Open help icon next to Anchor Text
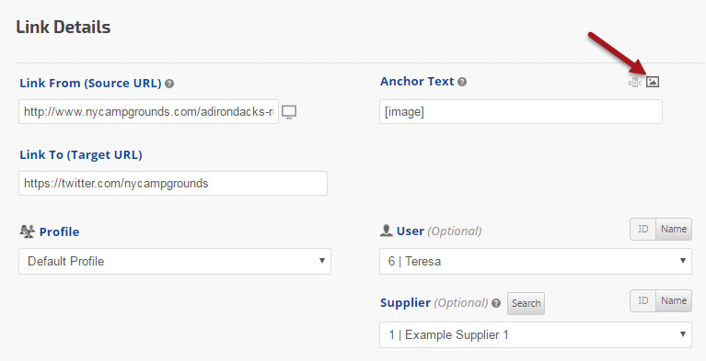Image resolution: width=706 pixels, height=361 pixels. point(462,82)
